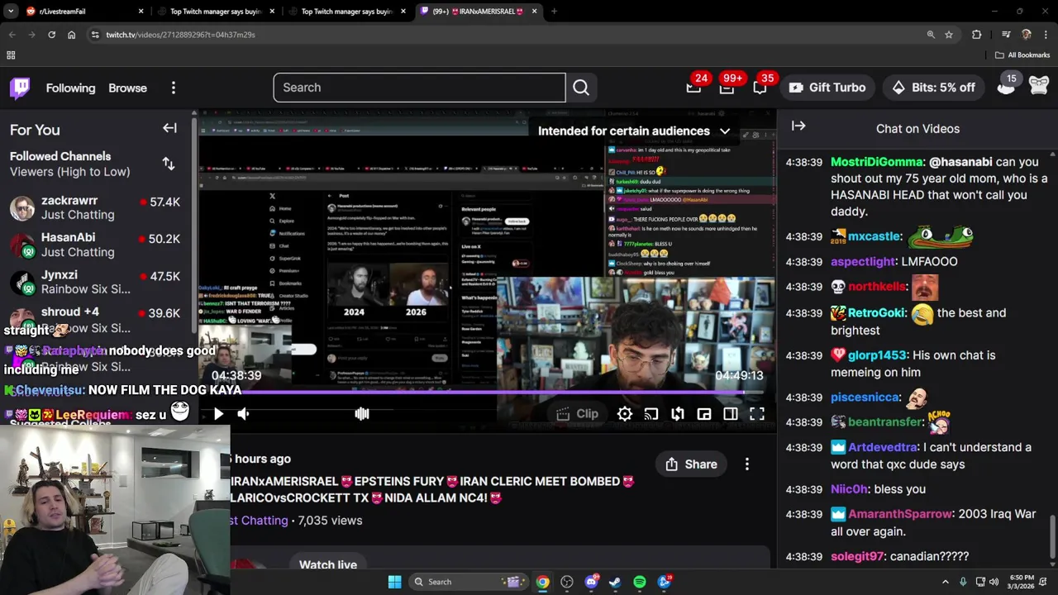The image size is (1058, 595).
Task: Open Prime loot with 24 badge
Action: [x=693, y=88]
